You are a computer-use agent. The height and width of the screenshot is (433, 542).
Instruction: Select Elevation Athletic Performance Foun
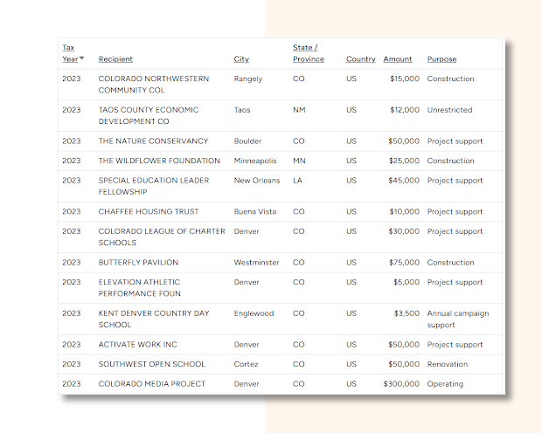(139, 287)
